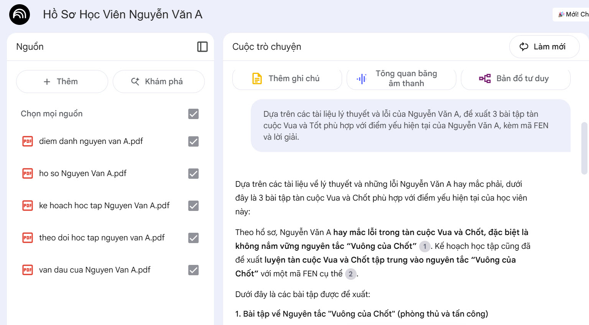Open ho so Nguyen Van A.pdf source

click(82, 173)
